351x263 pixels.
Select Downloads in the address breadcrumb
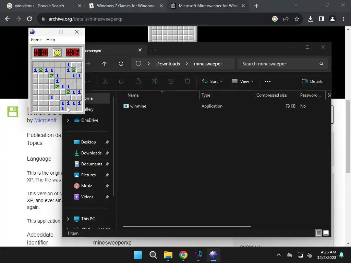168,64
